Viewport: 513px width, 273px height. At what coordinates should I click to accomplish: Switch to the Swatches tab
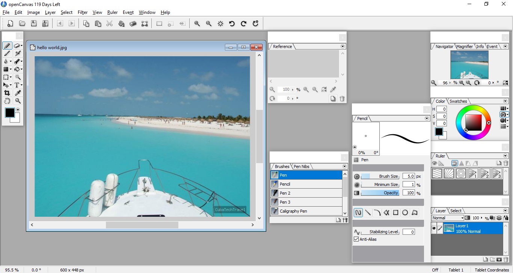[458, 101]
